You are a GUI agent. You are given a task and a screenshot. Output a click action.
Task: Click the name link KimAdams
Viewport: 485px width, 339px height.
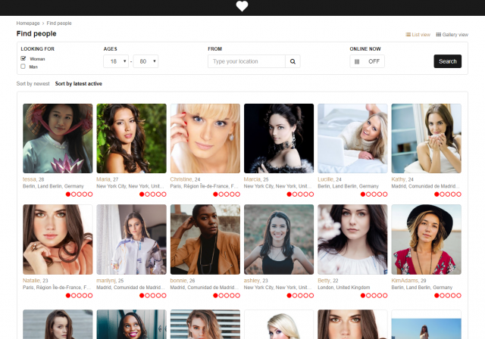[405, 281]
